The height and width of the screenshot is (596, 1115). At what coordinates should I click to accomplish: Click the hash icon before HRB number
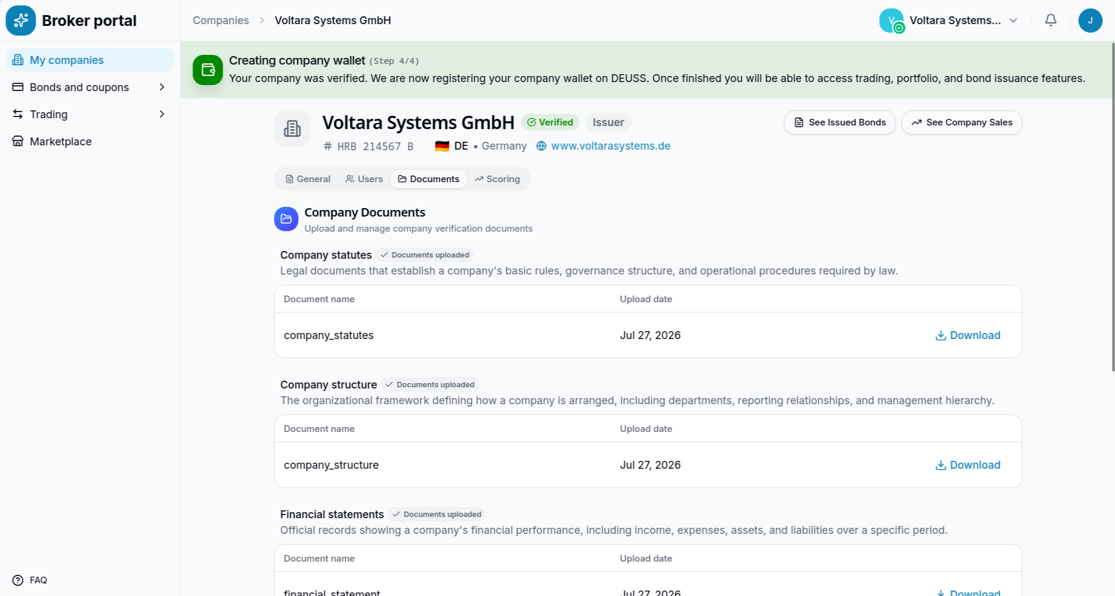click(328, 146)
